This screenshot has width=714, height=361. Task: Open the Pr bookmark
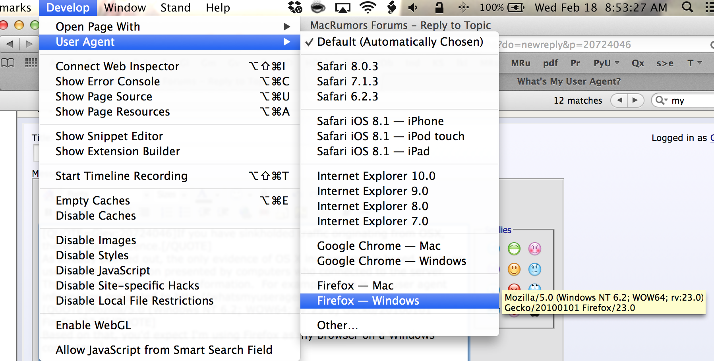[575, 63]
